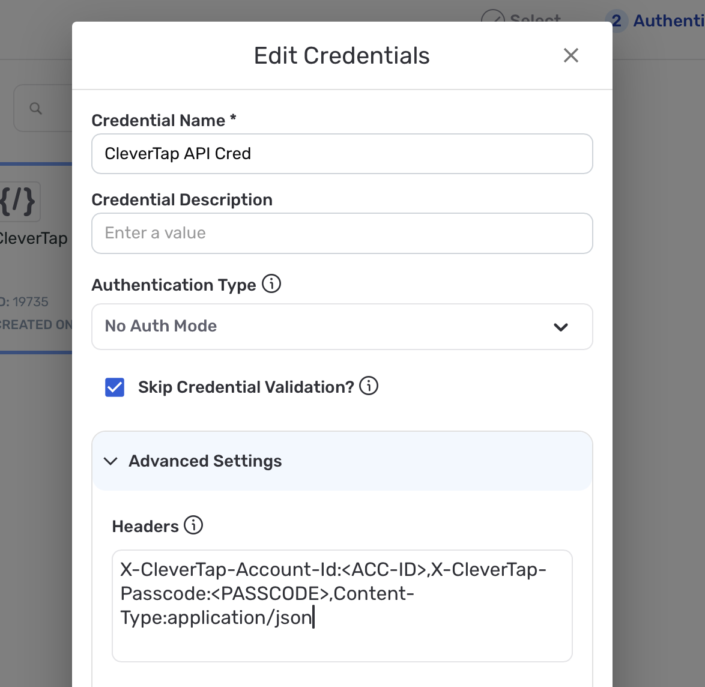705x687 pixels.
Task: Open the Authentication Type info tooltip
Action: coord(271,283)
